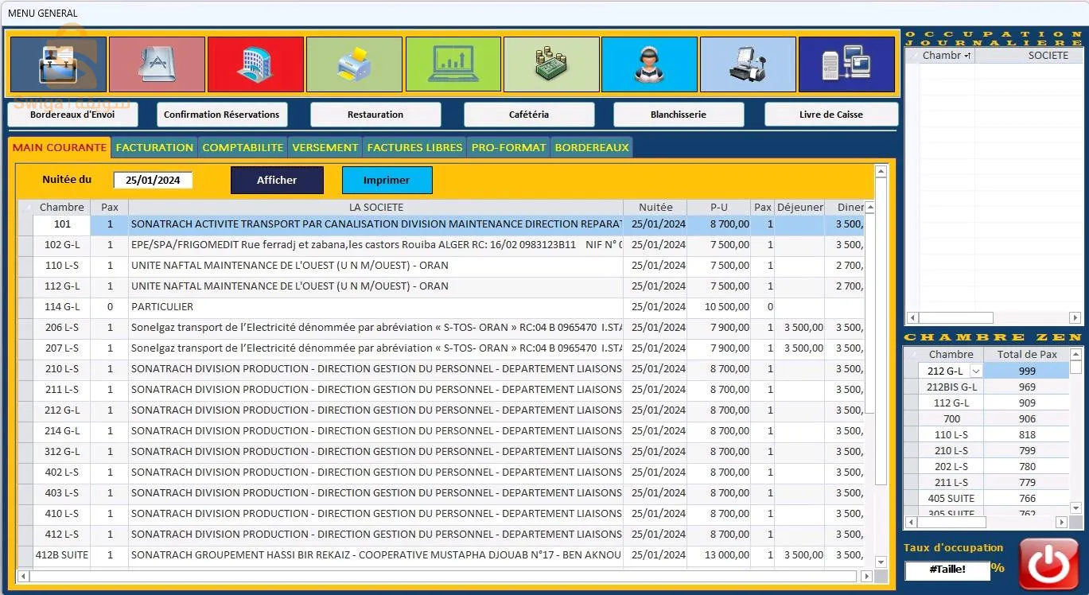Click the red power exit button
The height and width of the screenshot is (595, 1089).
coord(1049,564)
